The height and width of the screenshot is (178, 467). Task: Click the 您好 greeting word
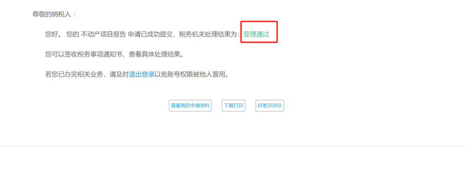51,34
